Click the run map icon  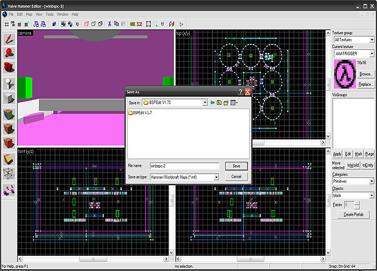pos(171,24)
